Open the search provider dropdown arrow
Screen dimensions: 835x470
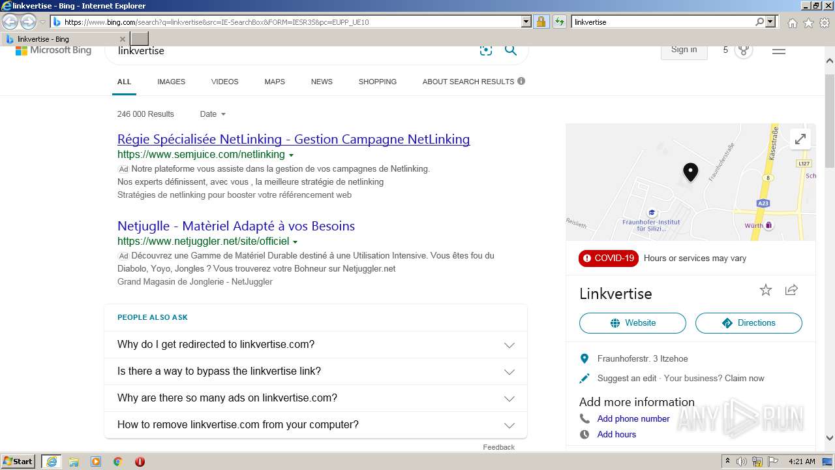point(770,22)
